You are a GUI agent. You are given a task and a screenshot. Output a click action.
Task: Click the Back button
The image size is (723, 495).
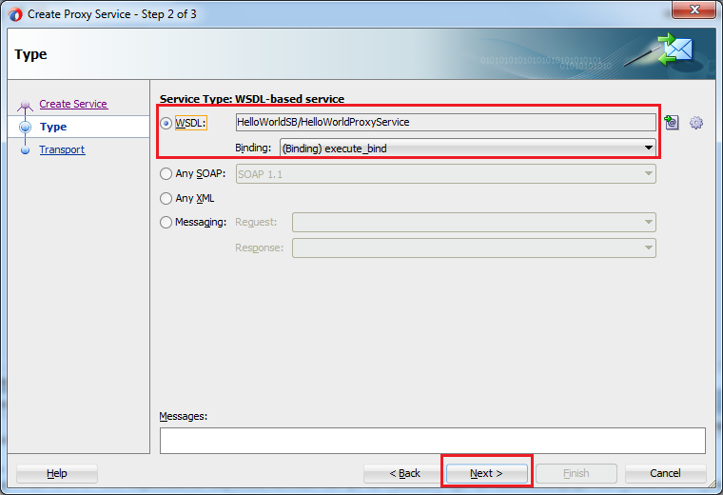pos(404,473)
